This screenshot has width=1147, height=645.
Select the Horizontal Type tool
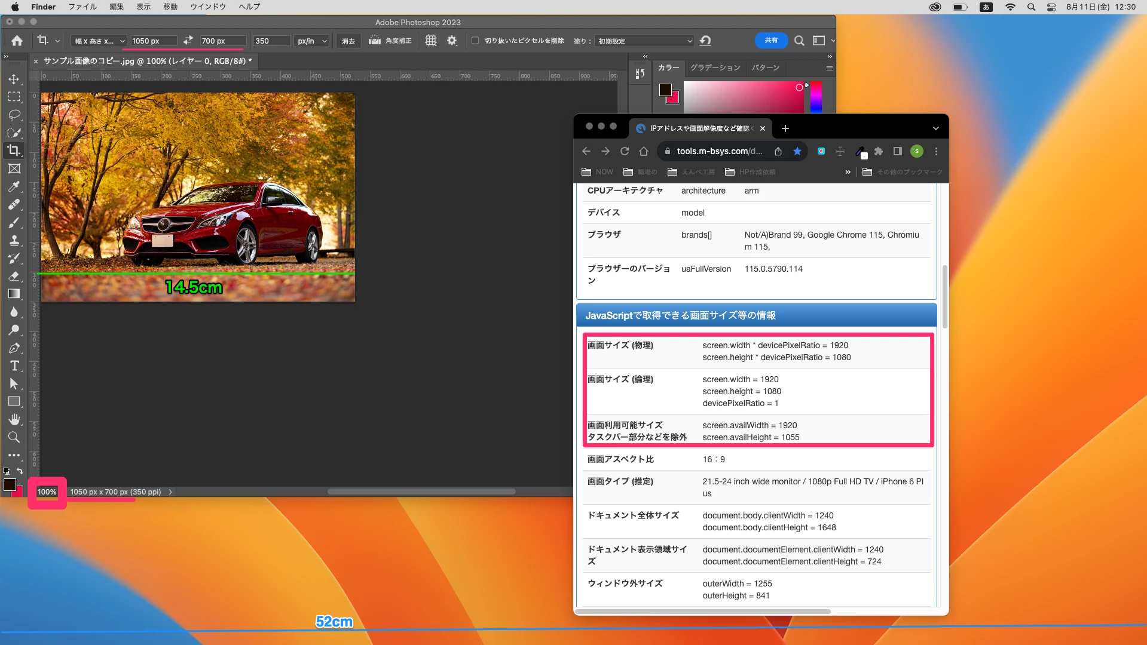tap(14, 365)
